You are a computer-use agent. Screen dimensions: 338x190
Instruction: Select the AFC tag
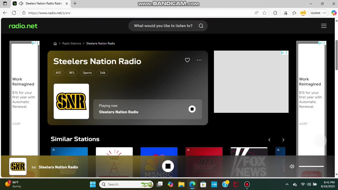[59, 73]
